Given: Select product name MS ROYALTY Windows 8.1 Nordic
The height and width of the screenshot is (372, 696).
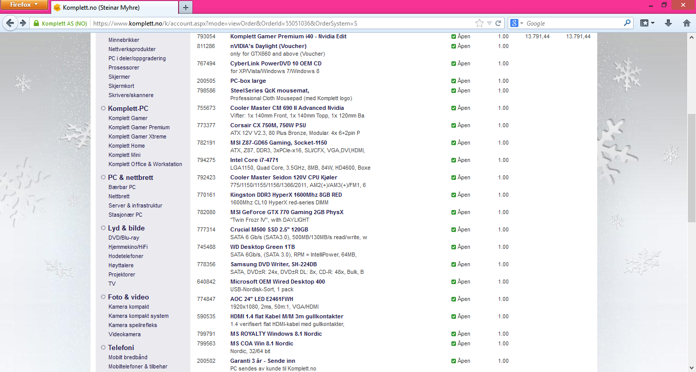Looking at the screenshot, I should 276,334.
